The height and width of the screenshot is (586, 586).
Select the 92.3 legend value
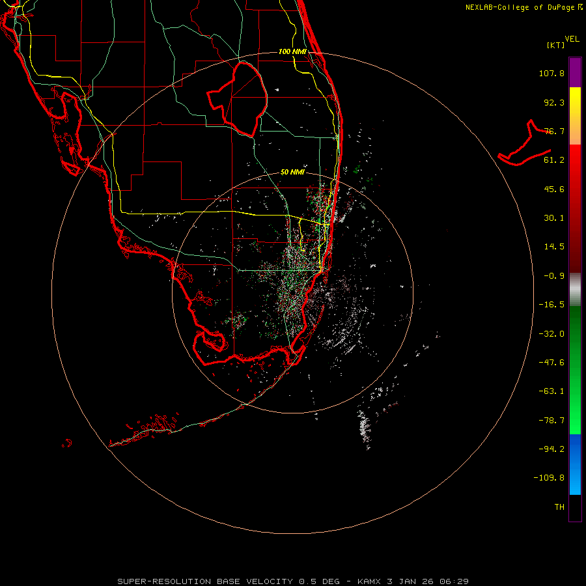(x=554, y=102)
